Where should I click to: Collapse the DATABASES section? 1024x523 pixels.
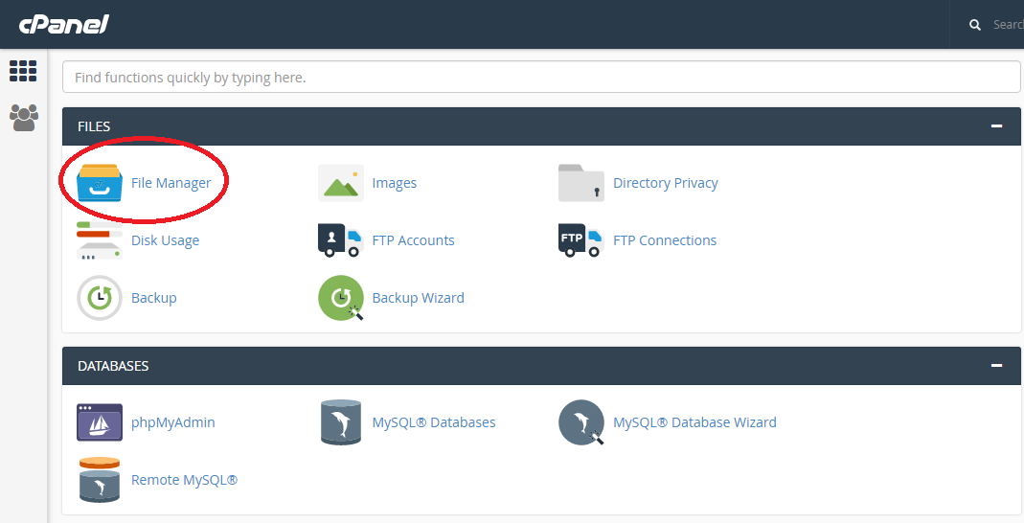tap(997, 366)
